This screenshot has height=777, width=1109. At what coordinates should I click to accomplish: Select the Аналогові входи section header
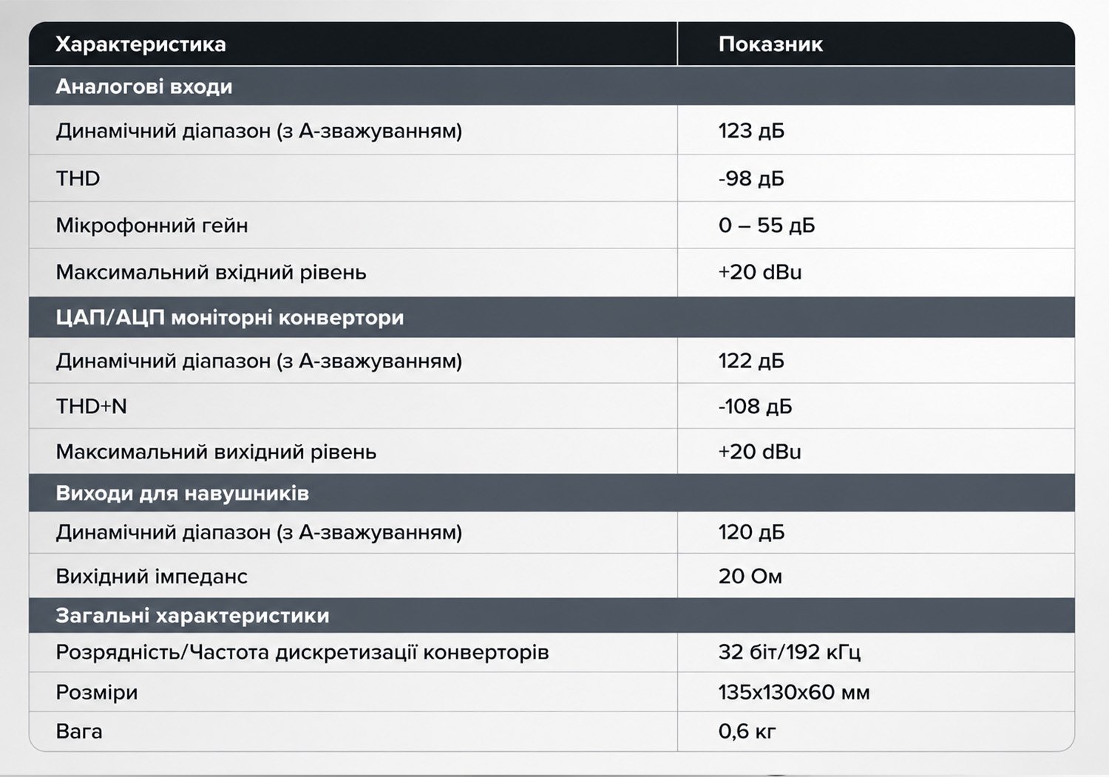click(144, 86)
